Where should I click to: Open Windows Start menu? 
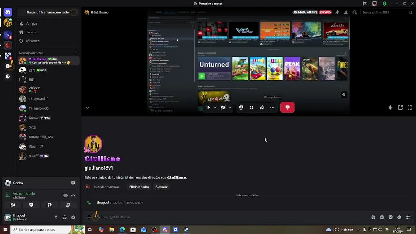[5, 230]
